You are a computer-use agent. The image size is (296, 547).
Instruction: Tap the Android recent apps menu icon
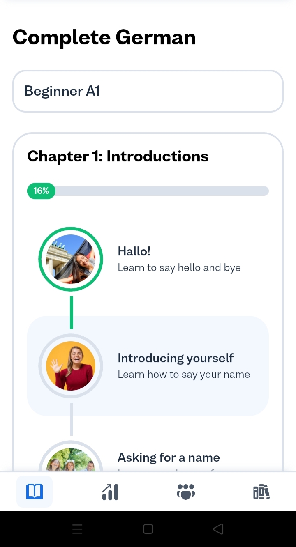tap(77, 529)
